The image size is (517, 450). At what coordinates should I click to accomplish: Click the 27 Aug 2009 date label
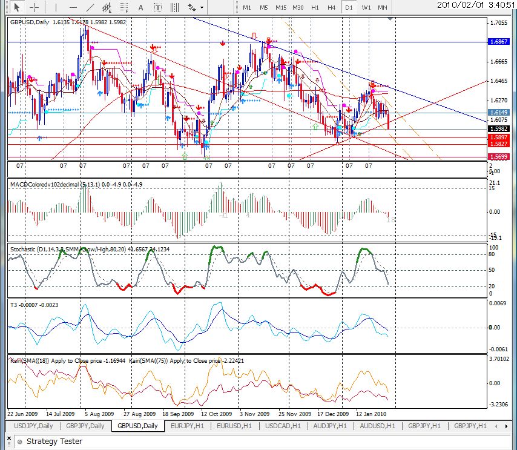click(139, 414)
